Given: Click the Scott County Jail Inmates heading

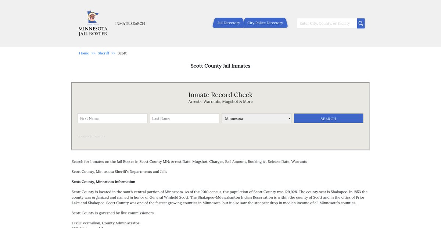Looking at the screenshot, I should [220, 66].
